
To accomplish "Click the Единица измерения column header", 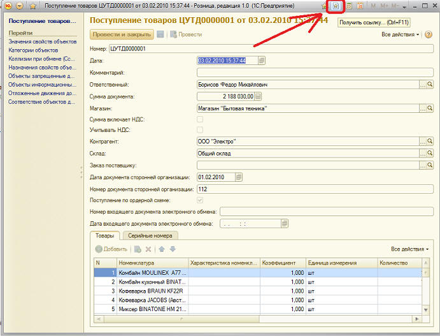I will pos(342,263).
